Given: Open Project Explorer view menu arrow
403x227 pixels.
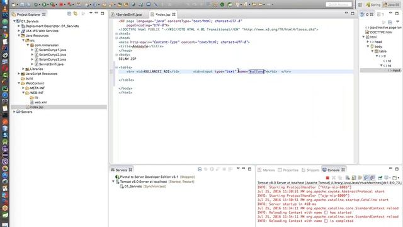Looking at the screenshot, I should coord(91,13).
